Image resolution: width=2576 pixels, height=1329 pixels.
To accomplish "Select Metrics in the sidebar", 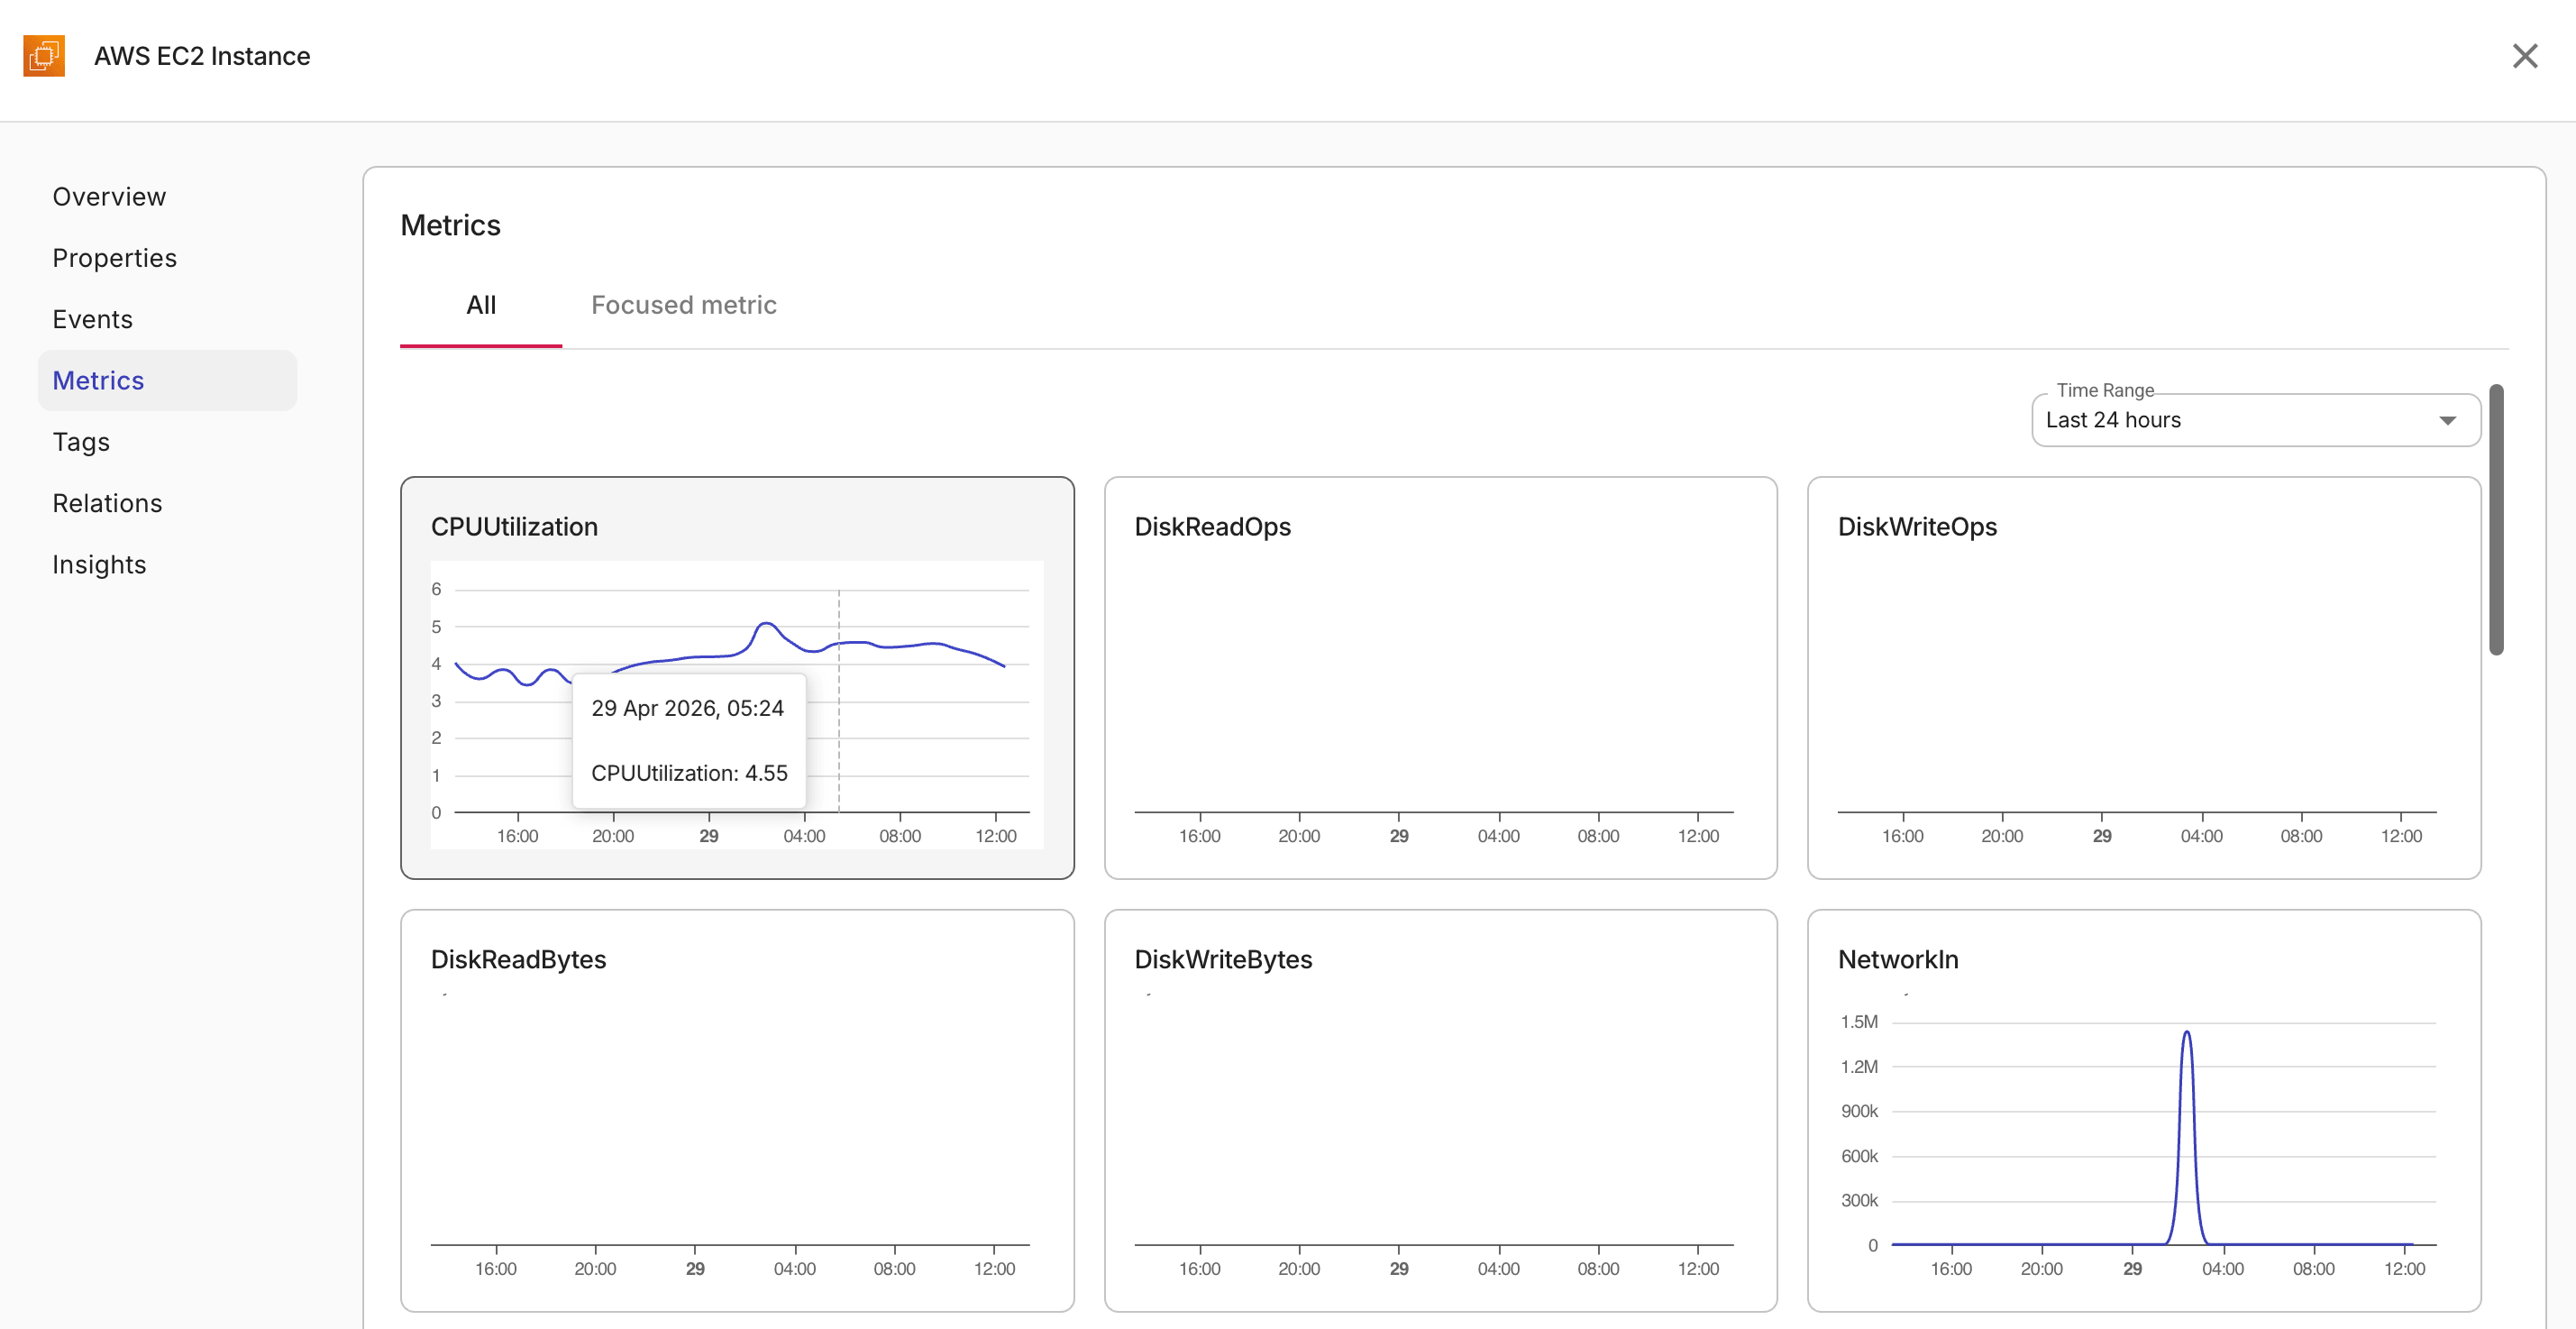I will click(167, 380).
